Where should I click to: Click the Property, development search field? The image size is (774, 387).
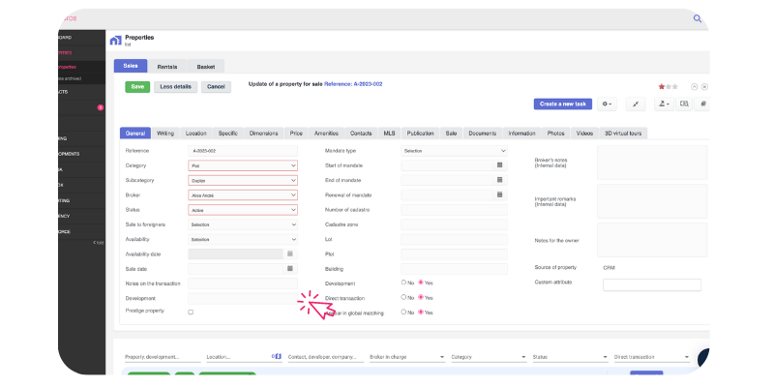(x=163, y=357)
